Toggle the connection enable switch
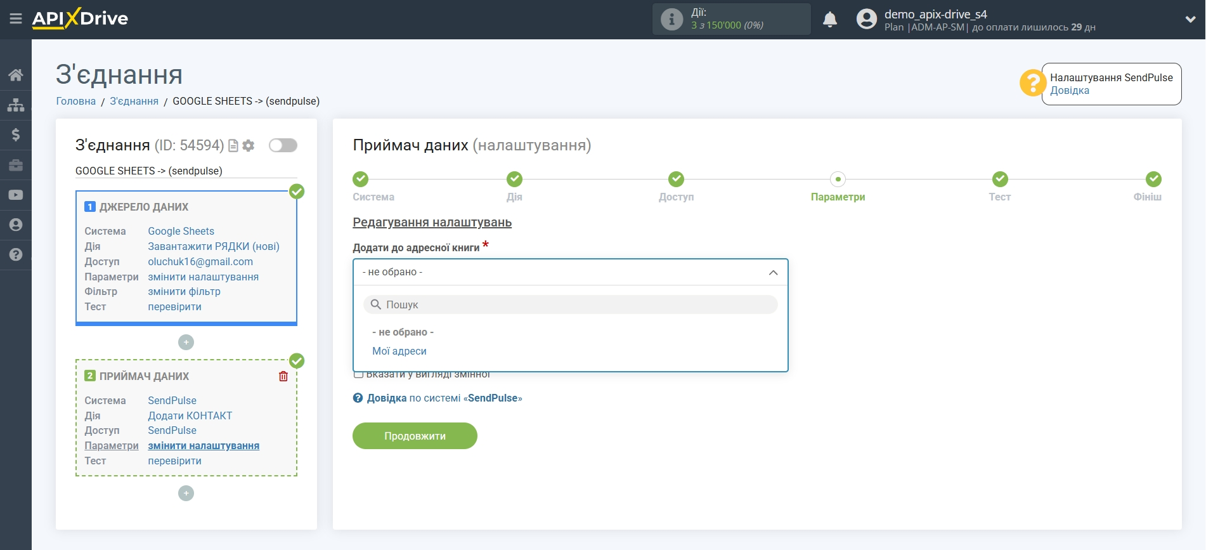 (x=283, y=145)
